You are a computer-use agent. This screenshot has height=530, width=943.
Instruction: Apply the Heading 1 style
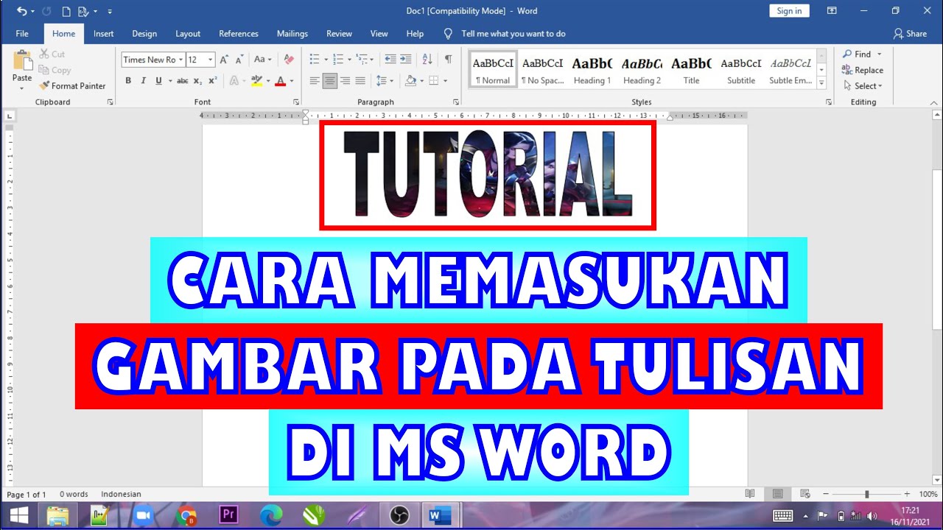592,71
